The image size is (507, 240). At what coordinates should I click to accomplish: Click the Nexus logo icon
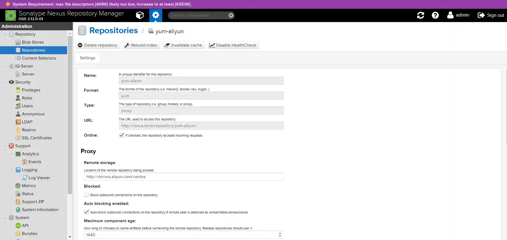pyautogui.click(x=11, y=15)
